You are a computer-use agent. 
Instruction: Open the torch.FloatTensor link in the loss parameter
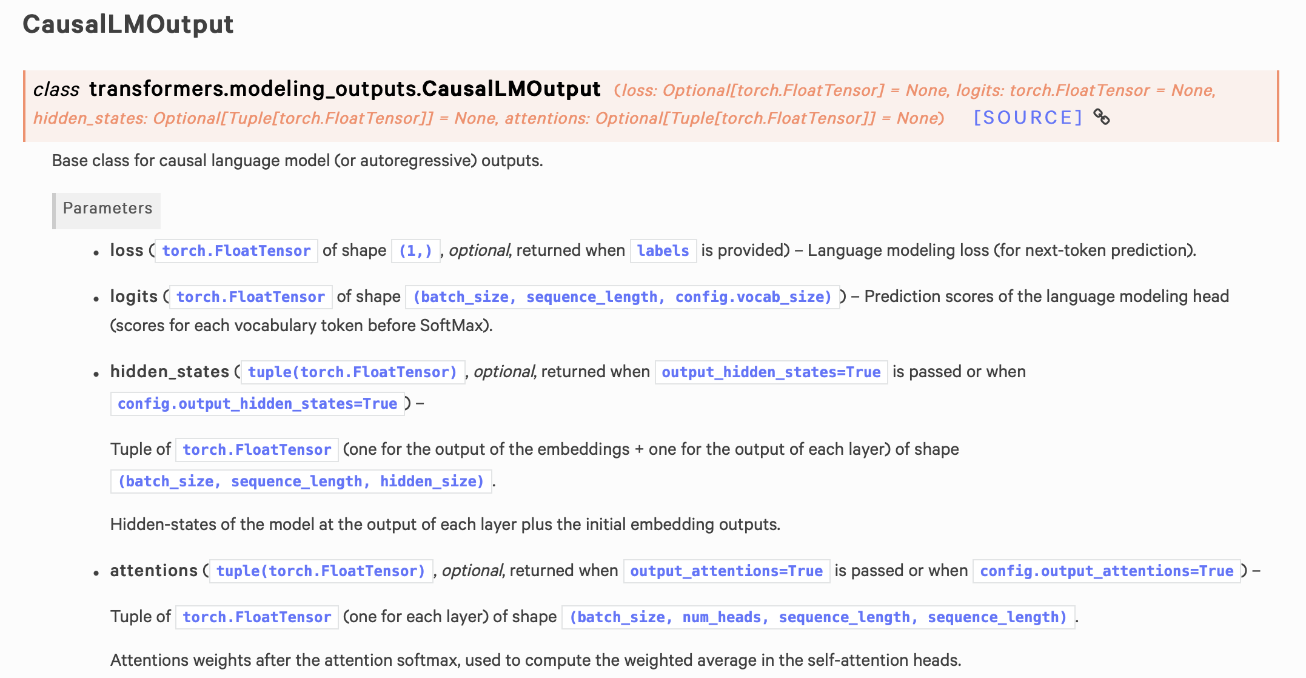tap(235, 250)
